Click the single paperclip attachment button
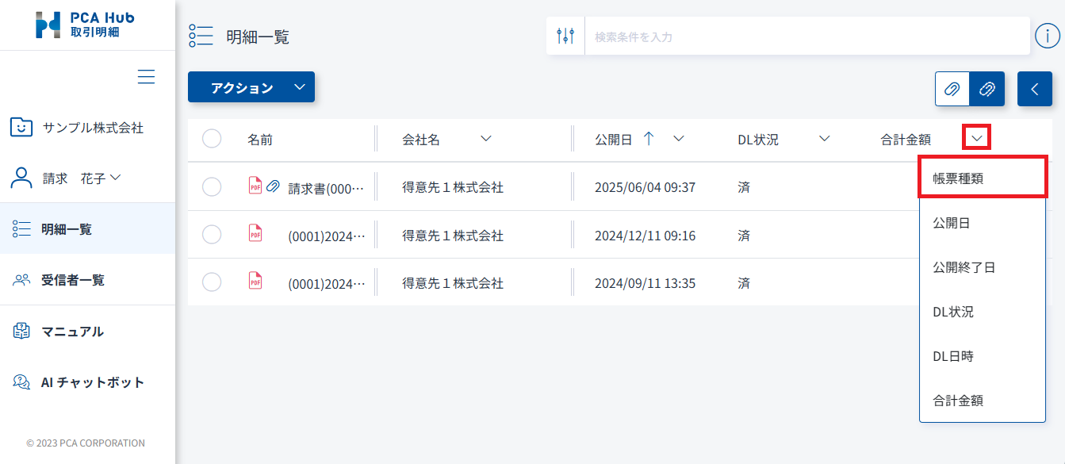Viewport: 1065px width, 464px height. 952,89
